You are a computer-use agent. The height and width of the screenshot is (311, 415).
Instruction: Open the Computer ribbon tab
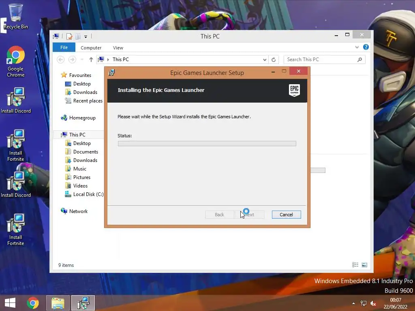pos(91,48)
